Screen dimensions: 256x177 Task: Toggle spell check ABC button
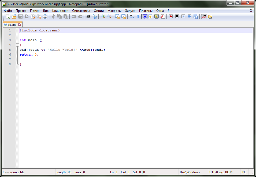point(204,17)
